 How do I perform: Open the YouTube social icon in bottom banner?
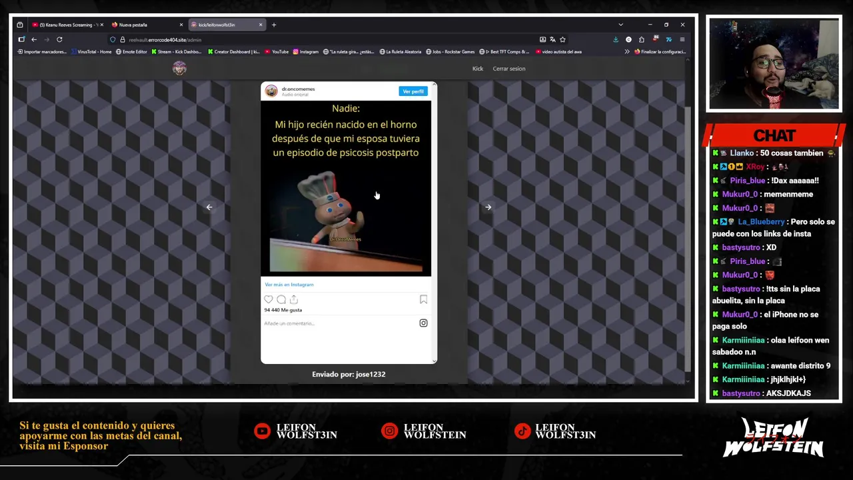click(x=263, y=431)
